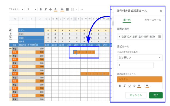This screenshot has width=170, height=106.
Task: Click the 17:00 time header cell
Action: (106, 45)
